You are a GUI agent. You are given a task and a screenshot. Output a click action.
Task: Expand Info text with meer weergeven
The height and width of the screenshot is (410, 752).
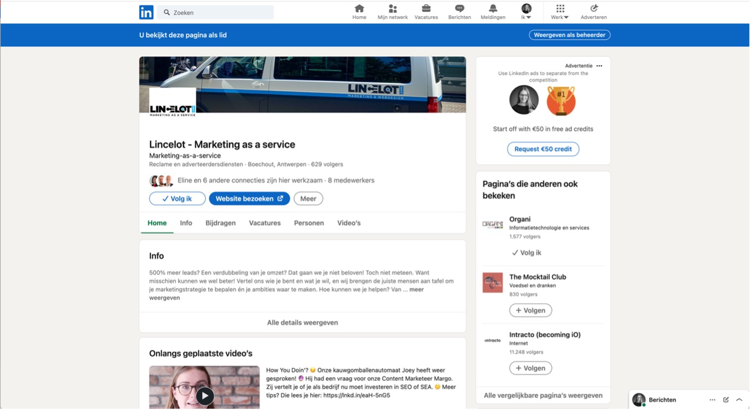pyautogui.click(x=417, y=290)
